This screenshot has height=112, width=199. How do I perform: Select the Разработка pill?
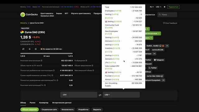(83, 110)
